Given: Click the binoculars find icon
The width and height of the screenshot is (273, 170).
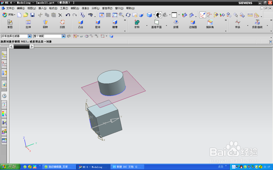Looking at the screenshot, I should (x=90, y=15).
